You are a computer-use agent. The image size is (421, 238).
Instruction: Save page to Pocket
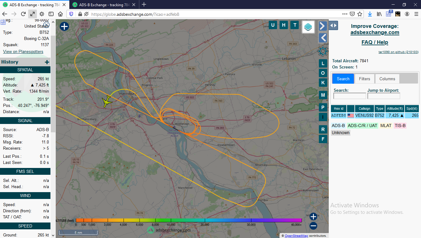[352, 14]
